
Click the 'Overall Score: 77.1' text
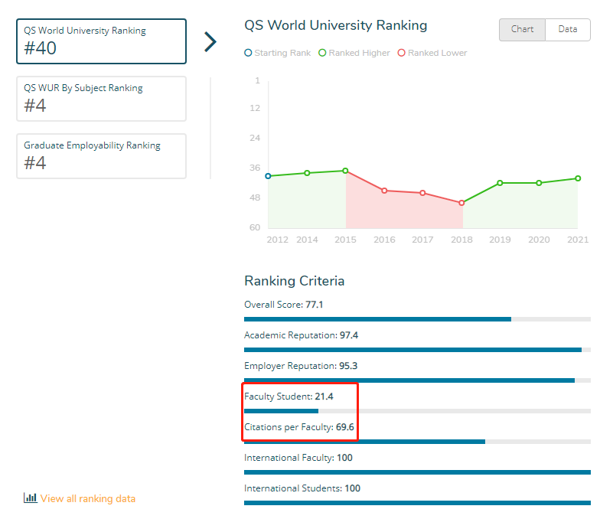click(283, 305)
